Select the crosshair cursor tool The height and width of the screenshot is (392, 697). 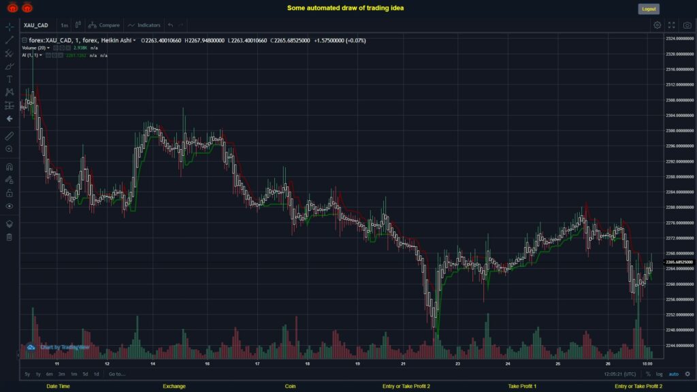(10, 27)
